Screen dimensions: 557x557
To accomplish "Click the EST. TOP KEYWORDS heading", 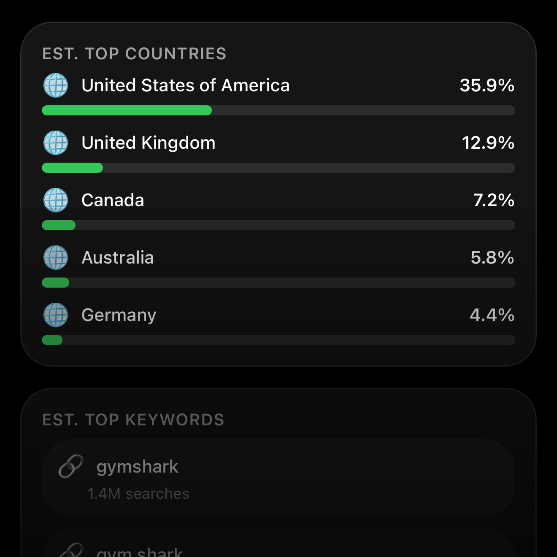I will pyautogui.click(x=133, y=420).
